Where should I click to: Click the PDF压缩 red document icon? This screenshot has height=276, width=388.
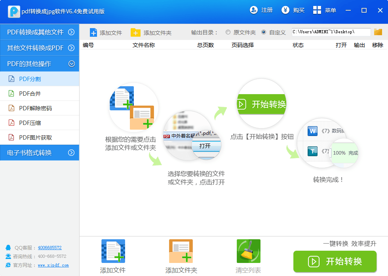tap(11, 123)
